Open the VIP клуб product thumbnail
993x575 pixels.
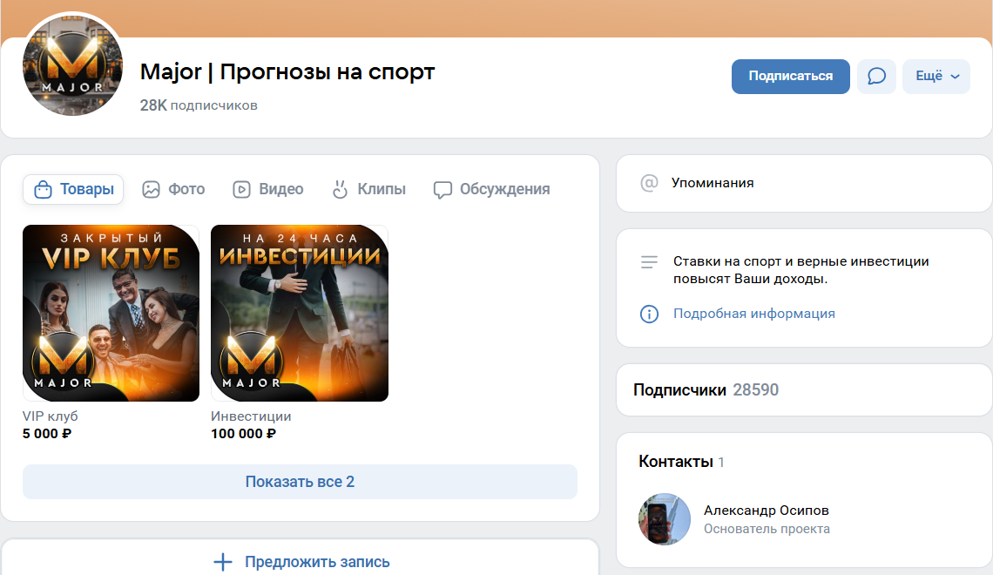pos(111,314)
